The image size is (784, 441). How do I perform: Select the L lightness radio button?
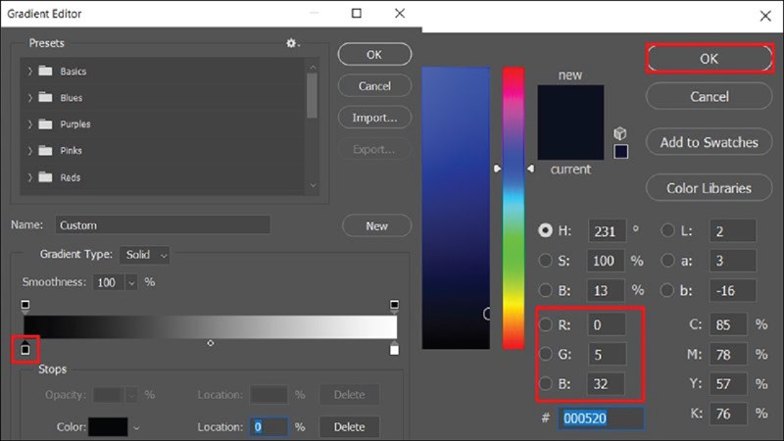667,230
